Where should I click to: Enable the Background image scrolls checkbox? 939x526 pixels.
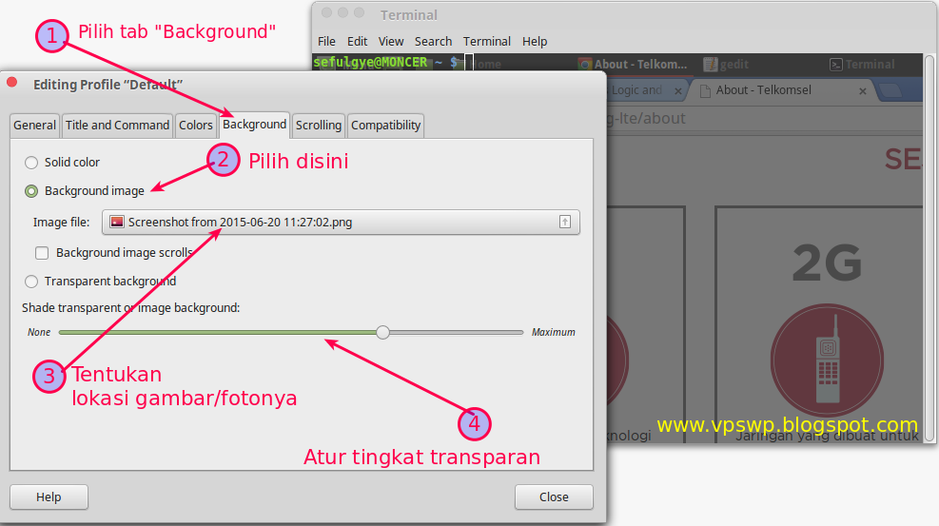click(x=42, y=253)
